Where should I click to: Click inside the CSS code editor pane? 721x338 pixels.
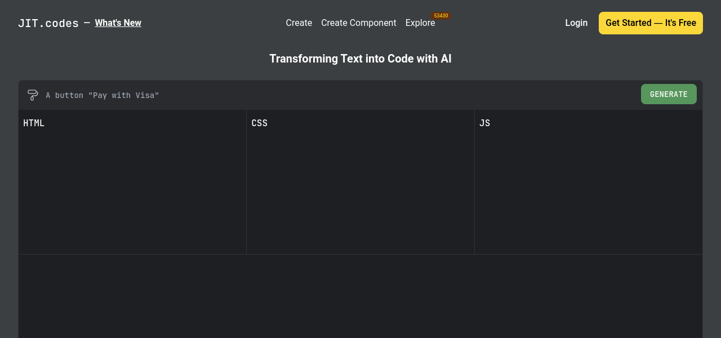coord(360,186)
